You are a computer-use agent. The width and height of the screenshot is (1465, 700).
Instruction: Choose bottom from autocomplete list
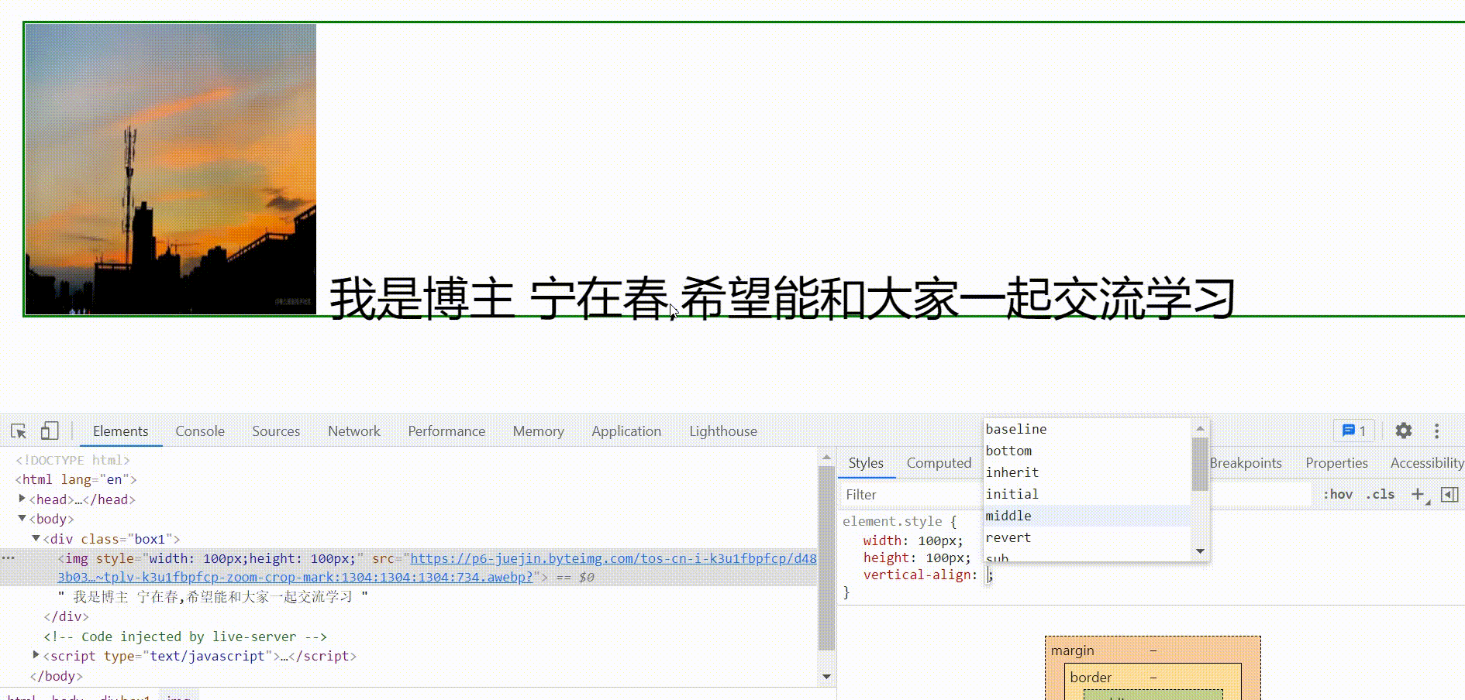pyautogui.click(x=1087, y=451)
